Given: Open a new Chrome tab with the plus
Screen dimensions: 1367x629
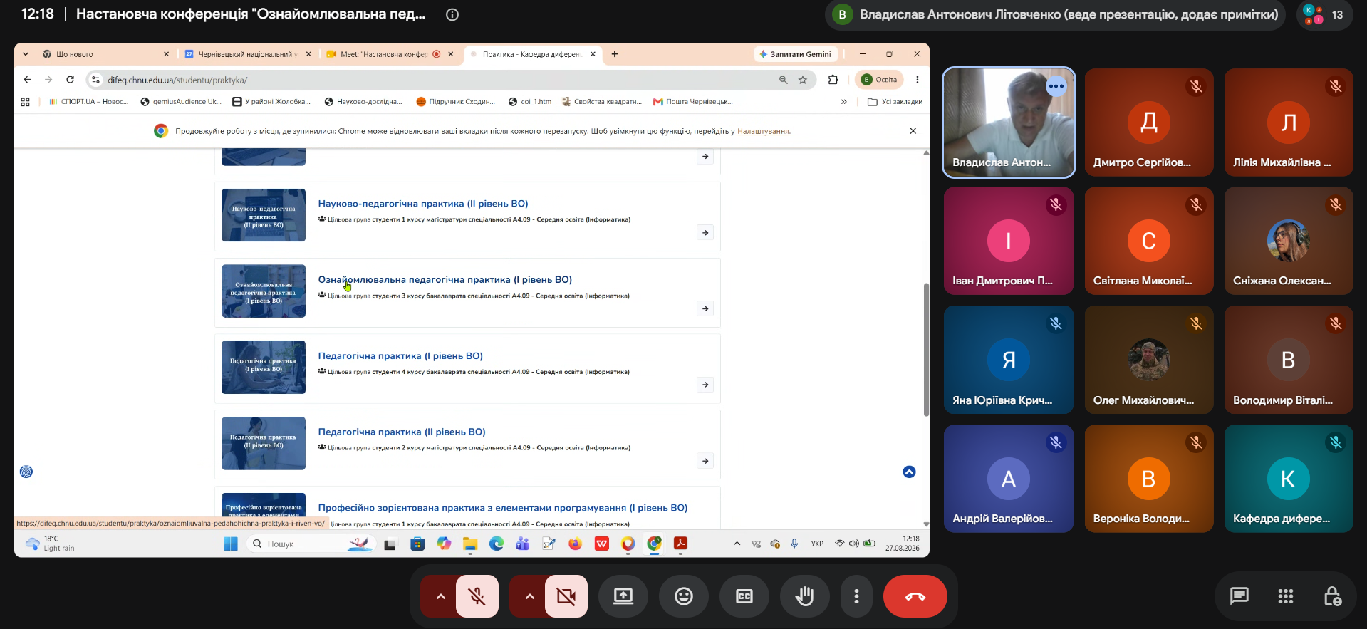Looking at the screenshot, I should (615, 54).
